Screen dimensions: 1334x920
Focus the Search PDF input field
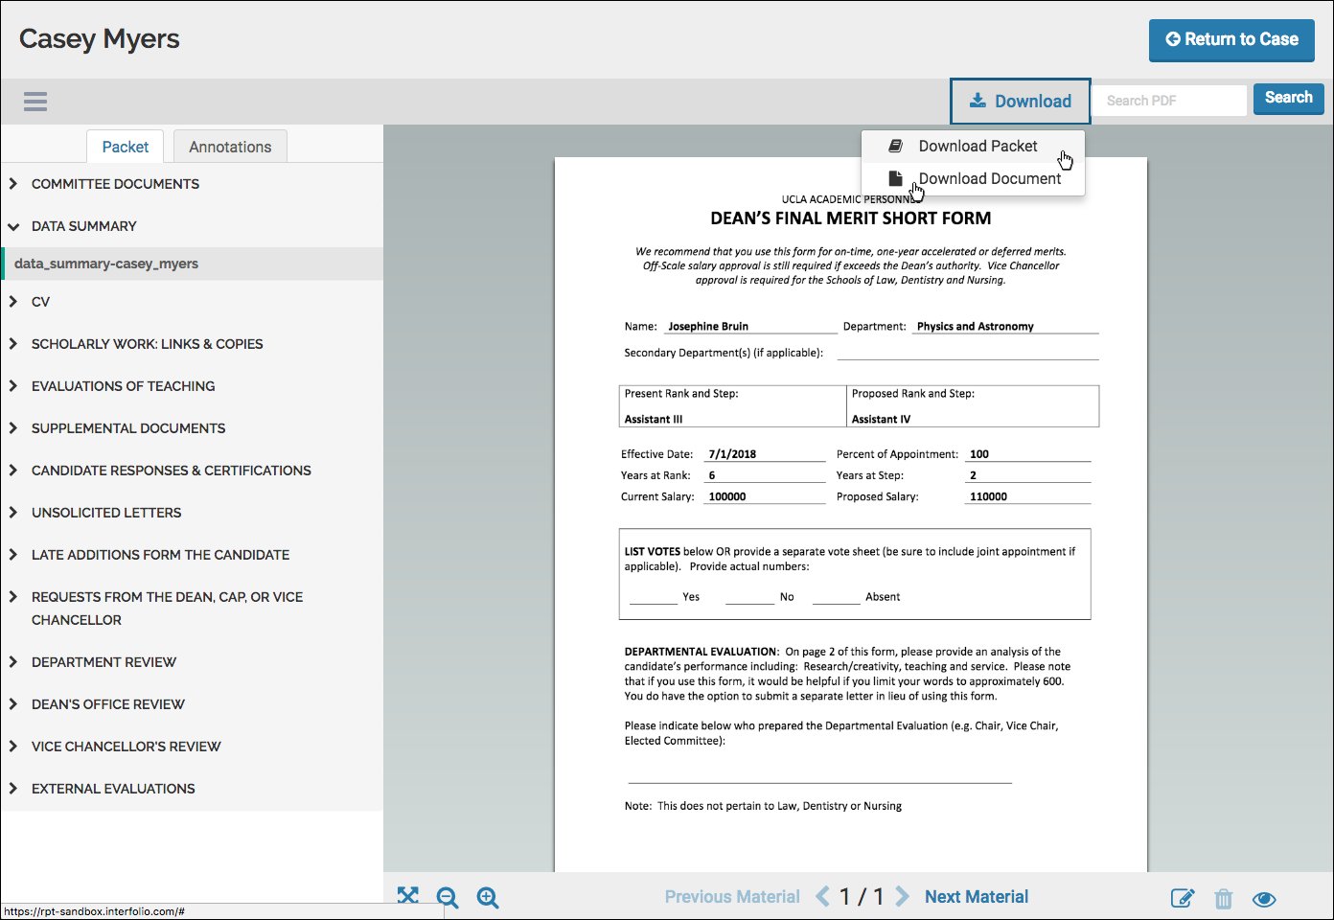1170,101
